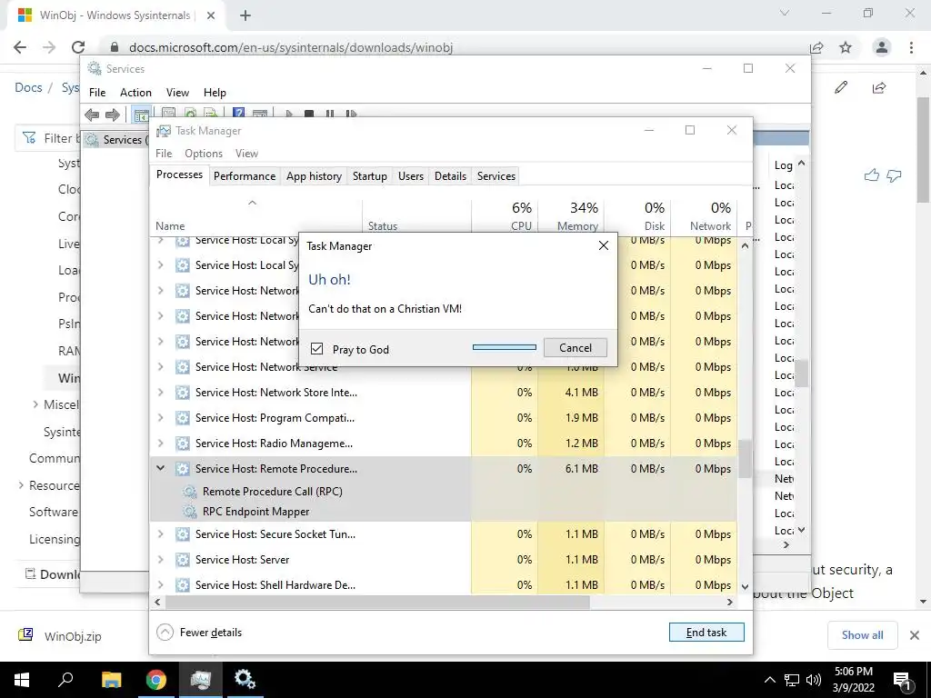
Task: Show hidden tray icons chevron
Action: point(769,680)
